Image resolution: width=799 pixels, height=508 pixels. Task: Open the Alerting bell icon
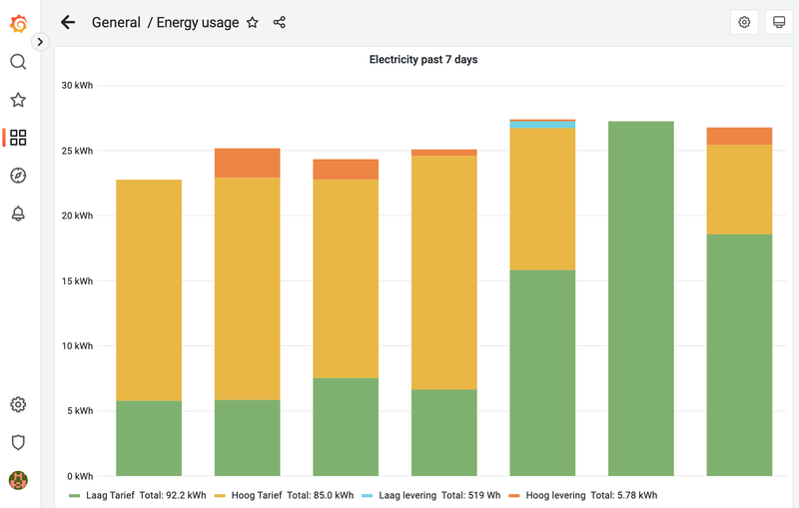click(x=18, y=214)
